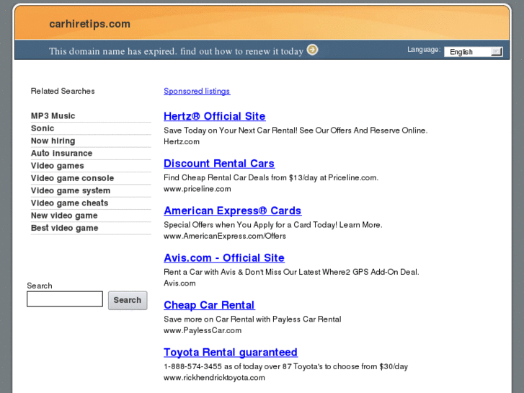Open the Avis.com - Official Site listing

pyautogui.click(x=224, y=257)
